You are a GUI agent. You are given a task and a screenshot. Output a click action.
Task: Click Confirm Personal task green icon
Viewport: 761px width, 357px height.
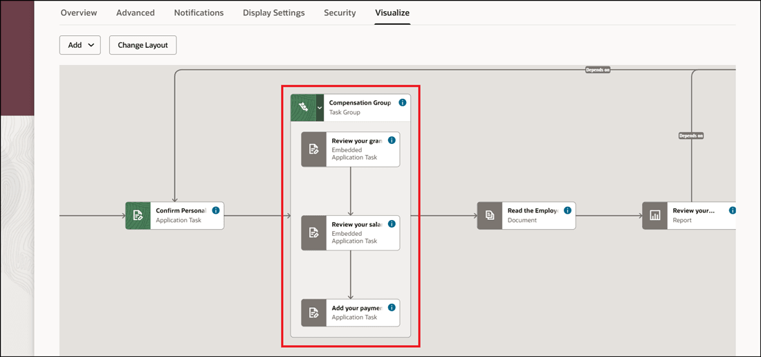tap(138, 215)
